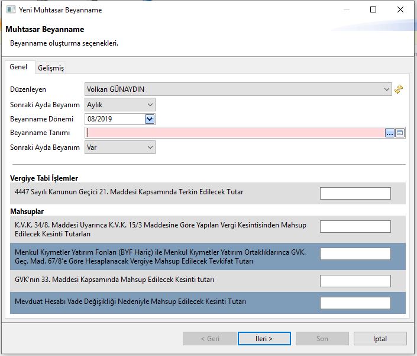Select the K.V.K. 34/8 Mahsup amount field
This screenshot has height=356, width=417.
pos(355,226)
